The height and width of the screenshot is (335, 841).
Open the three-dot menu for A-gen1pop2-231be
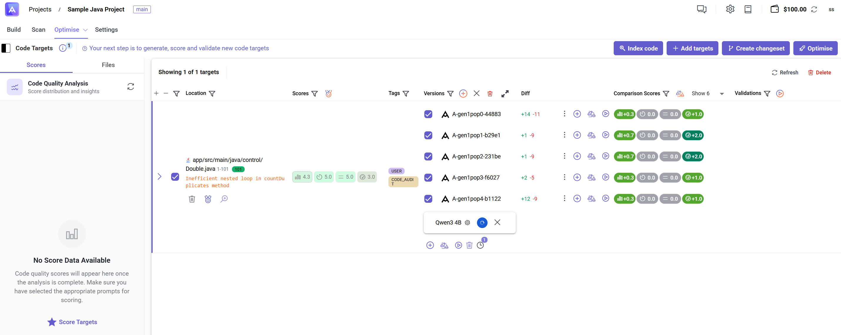(564, 156)
